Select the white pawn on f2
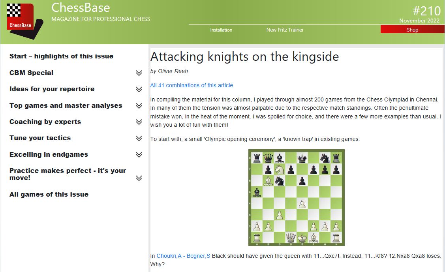Image resolution: width=445 pixels, height=272 pixels. (x=314, y=226)
